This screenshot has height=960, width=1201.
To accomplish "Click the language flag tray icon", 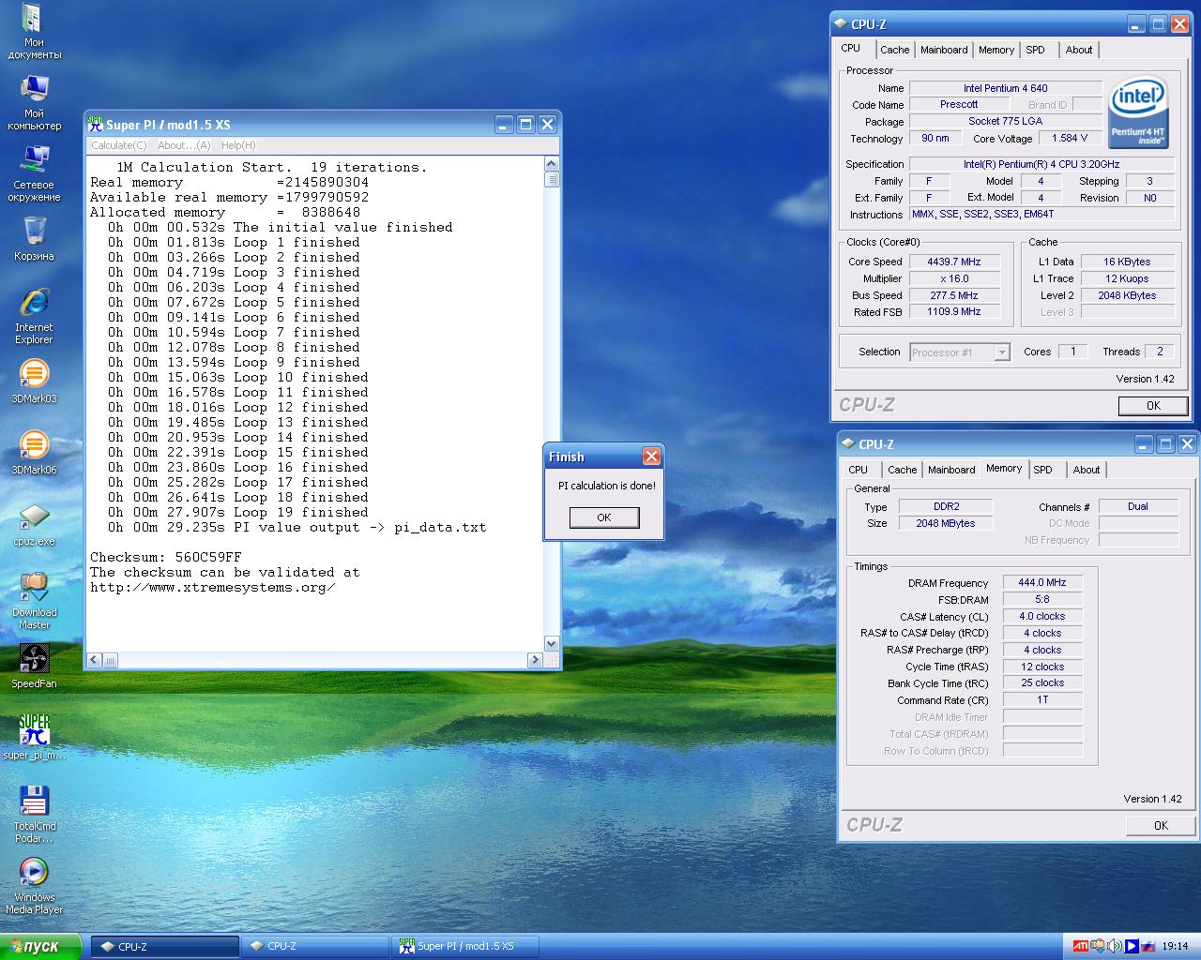I will [1148, 946].
